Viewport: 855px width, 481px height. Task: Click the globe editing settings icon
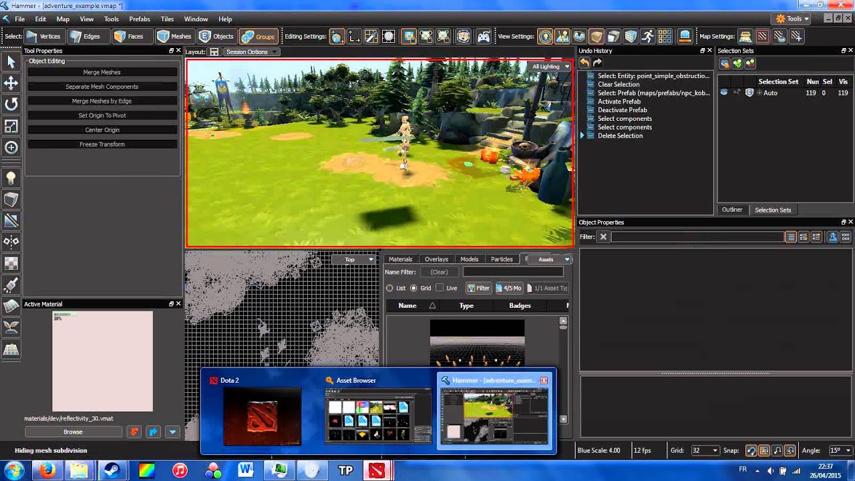[337, 36]
